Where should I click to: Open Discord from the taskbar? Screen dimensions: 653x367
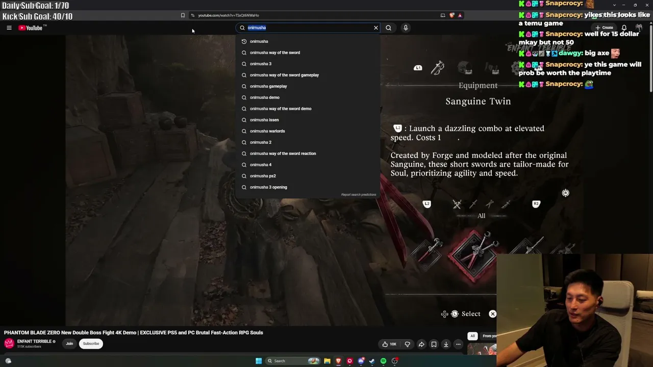[x=361, y=361]
